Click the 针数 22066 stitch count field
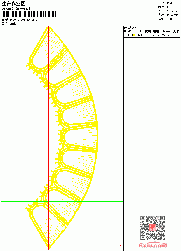This screenshot has height=251, width=181. 166,3
